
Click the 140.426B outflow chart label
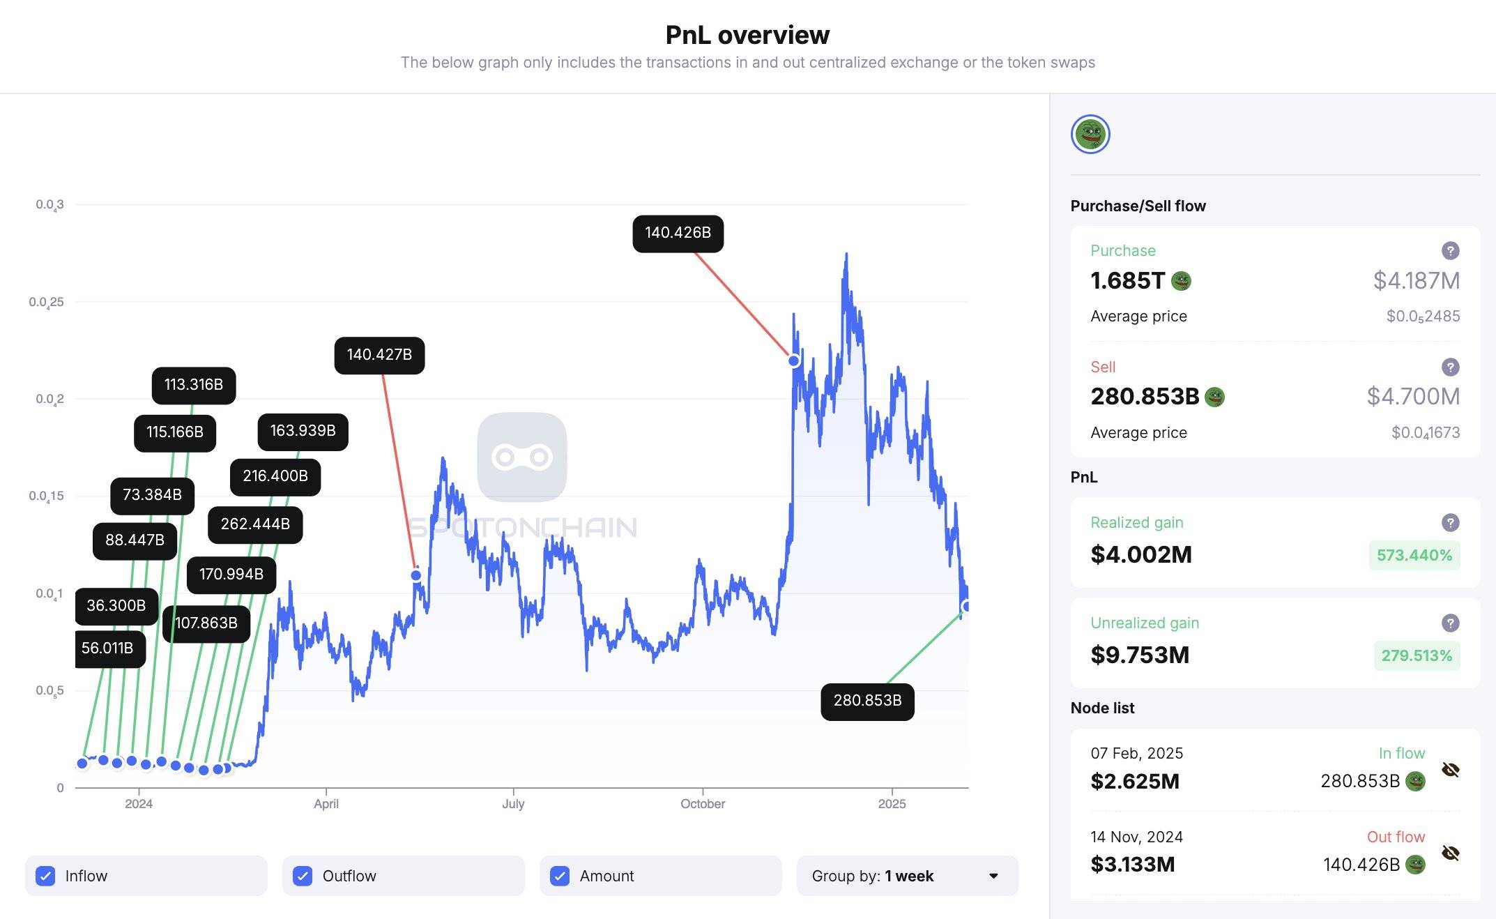tap(678, 233)
